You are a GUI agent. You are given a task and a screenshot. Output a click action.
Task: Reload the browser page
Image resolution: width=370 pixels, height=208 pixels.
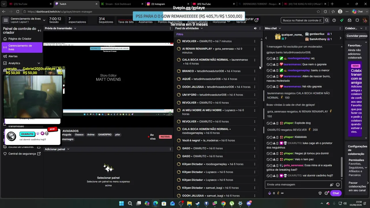tap(18, 12)
